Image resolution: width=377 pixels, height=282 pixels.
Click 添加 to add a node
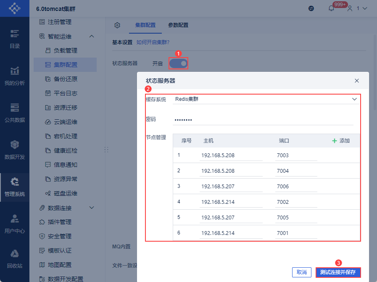click(341, 141)
